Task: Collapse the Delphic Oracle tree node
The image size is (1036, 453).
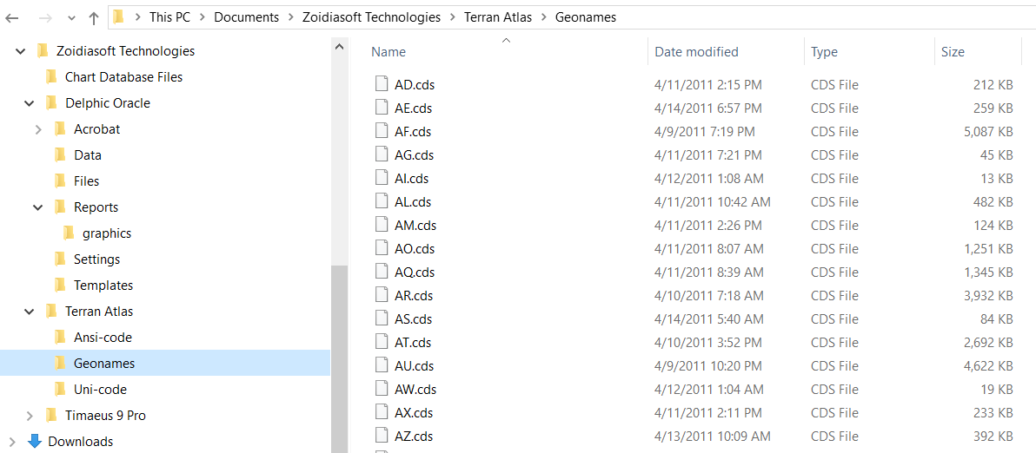Action: pyautogui.click(x=29, y=103)
